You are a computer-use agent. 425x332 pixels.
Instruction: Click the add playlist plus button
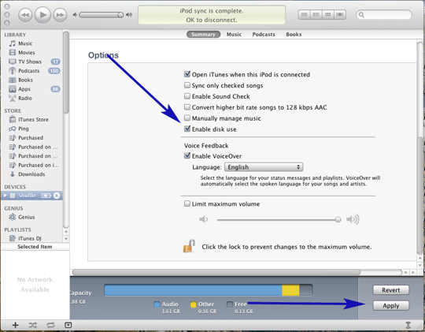15,325
